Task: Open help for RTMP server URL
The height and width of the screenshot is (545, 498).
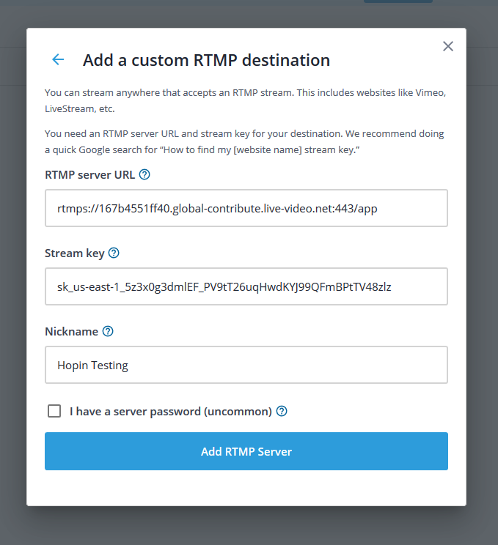Action: pos(144,174)
